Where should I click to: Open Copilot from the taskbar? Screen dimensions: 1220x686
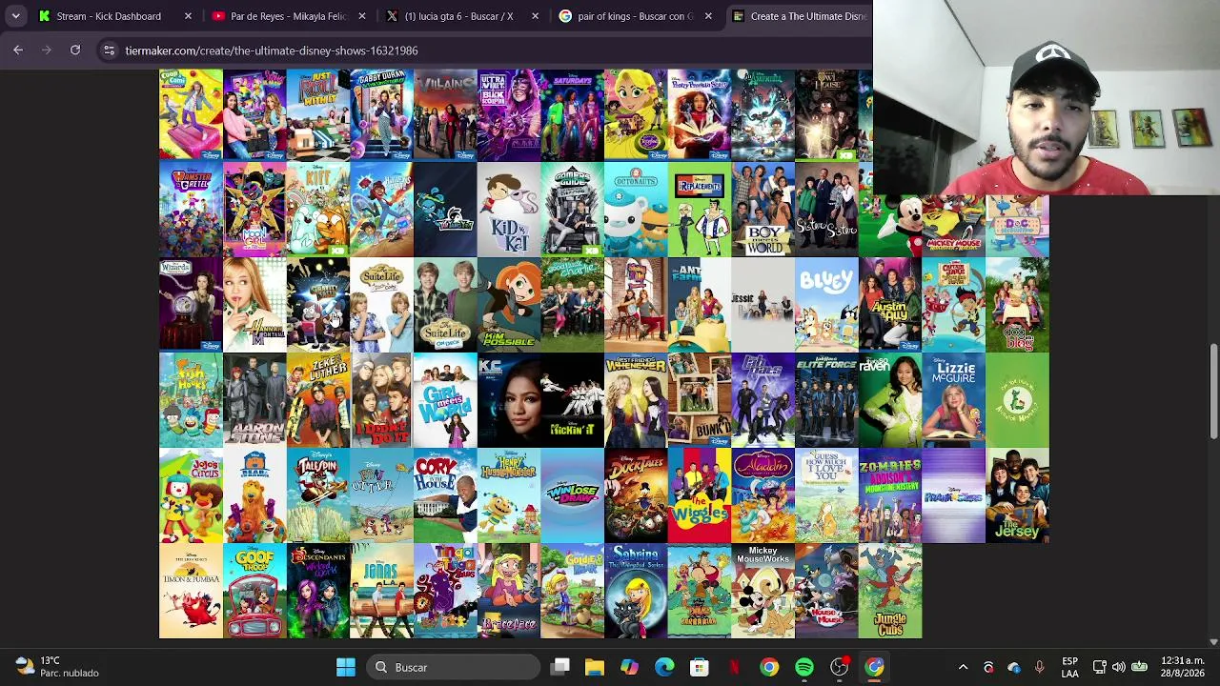tap(629, 667)
